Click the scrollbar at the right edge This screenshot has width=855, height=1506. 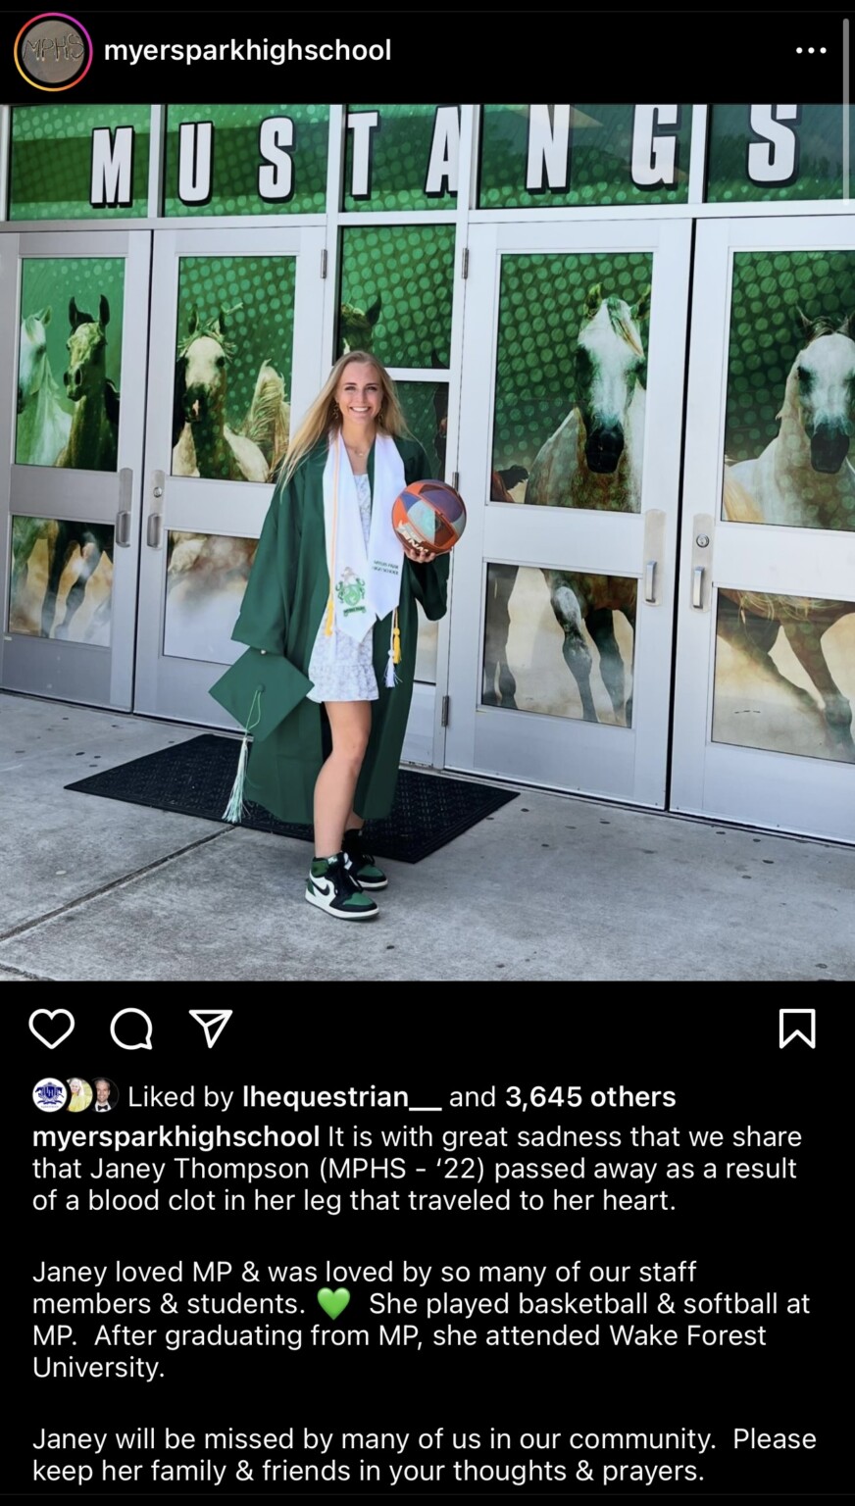[x=847, y=108]
